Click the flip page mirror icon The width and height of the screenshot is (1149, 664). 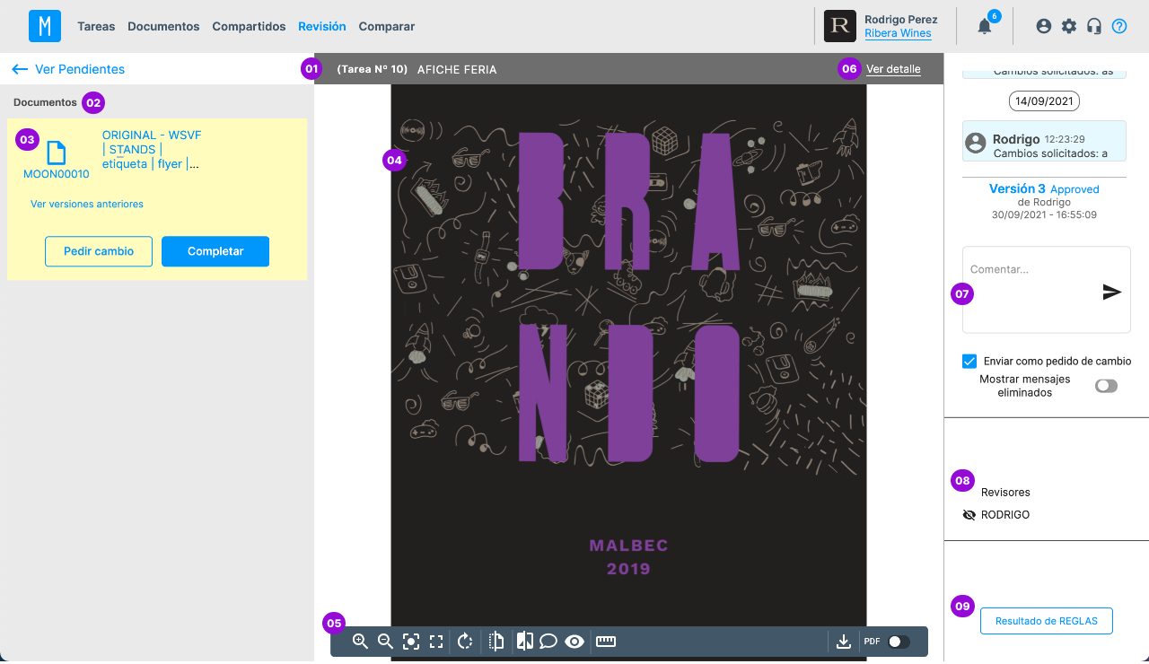(x=496, y=642)
